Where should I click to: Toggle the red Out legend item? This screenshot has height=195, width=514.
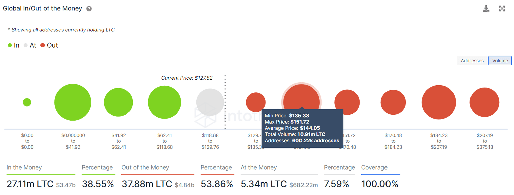49,45
